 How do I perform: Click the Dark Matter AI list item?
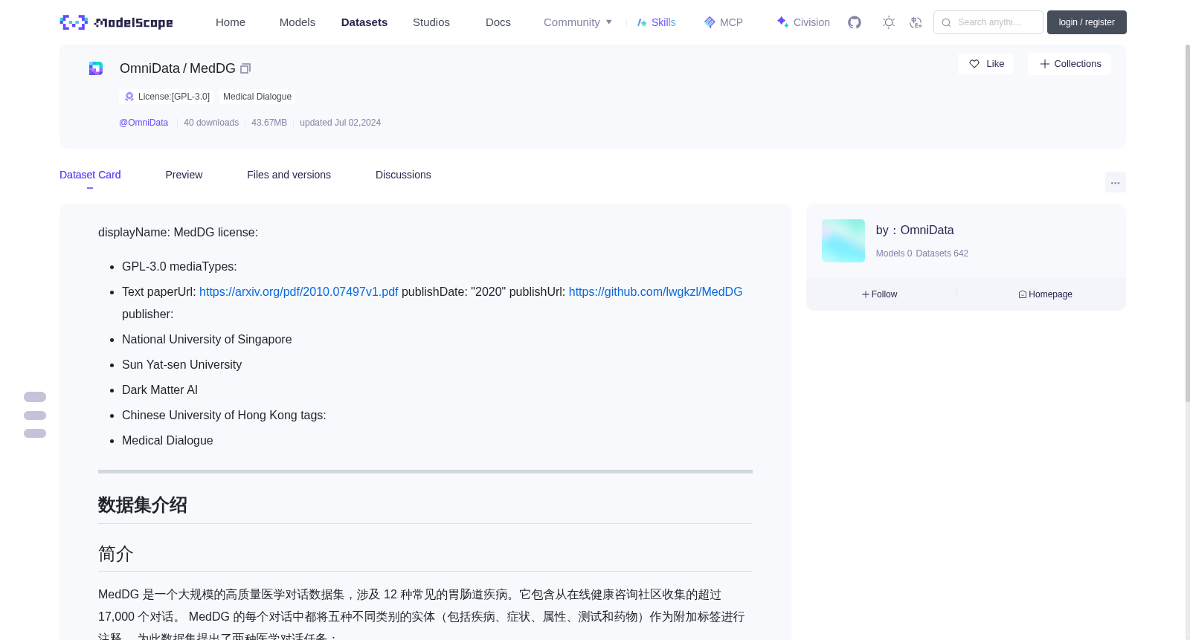pos(160,390)
